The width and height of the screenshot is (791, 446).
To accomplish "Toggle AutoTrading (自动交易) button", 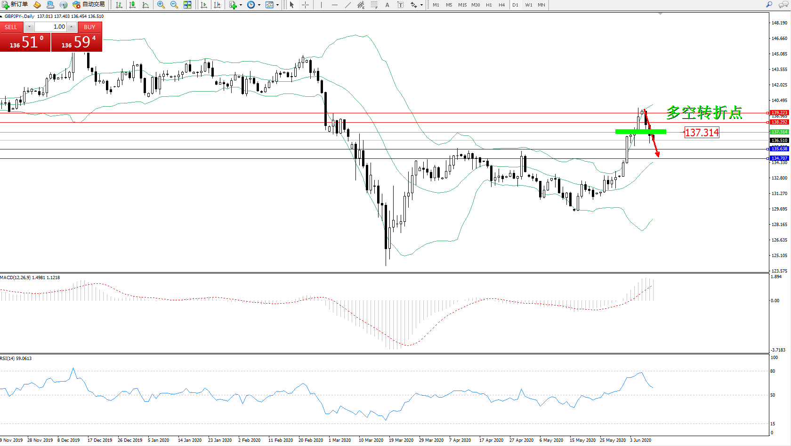I will pyautogui.click(x=89, y=5).
